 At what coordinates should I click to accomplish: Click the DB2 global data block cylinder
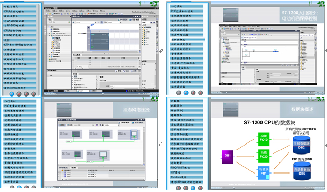point(302,145)
